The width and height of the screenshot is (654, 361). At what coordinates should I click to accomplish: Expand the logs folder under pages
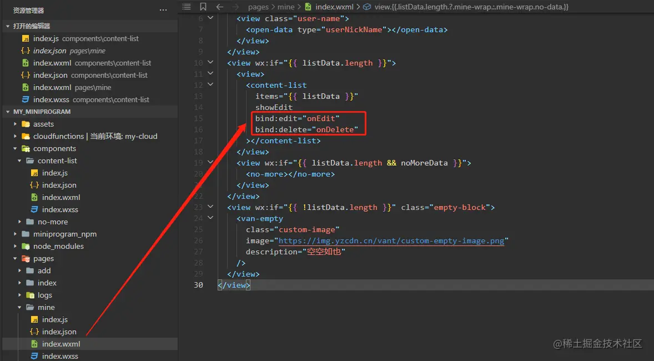[x=19, y=295]
